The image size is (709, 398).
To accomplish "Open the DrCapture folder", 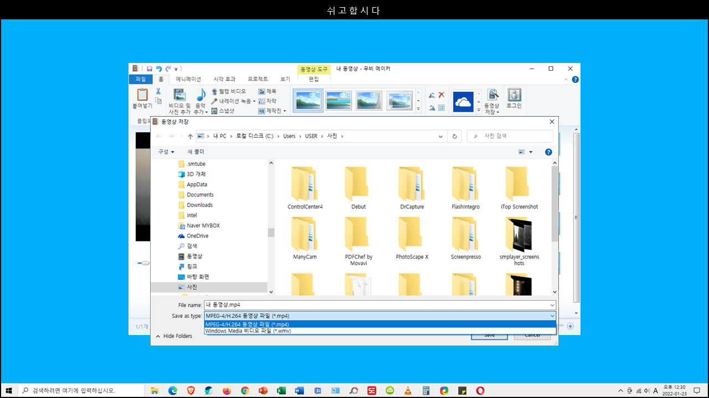I will click(412, 188).
